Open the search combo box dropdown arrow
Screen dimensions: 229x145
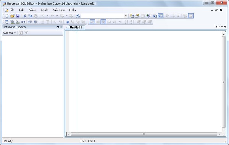pos(126,16)
